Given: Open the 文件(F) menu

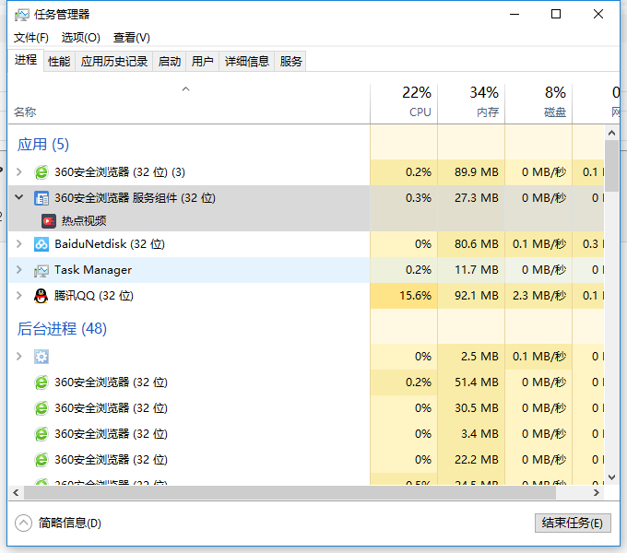Looking at the screenshot, I should [31, 38].
